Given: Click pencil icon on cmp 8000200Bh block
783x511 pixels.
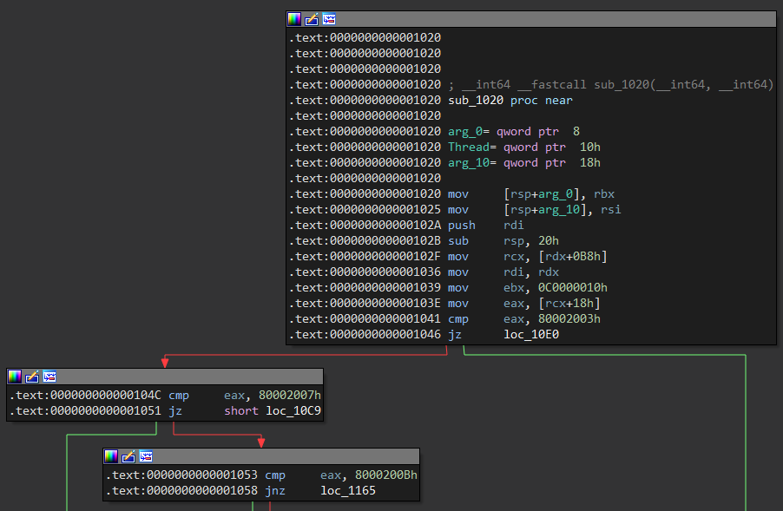Looking at the screenshot, I should 128,456.
